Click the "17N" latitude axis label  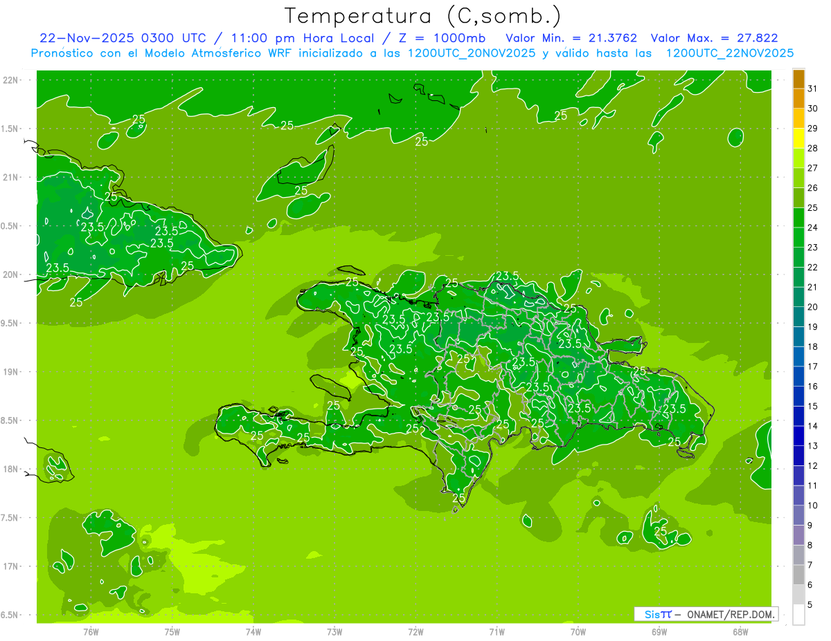[10, 566]
